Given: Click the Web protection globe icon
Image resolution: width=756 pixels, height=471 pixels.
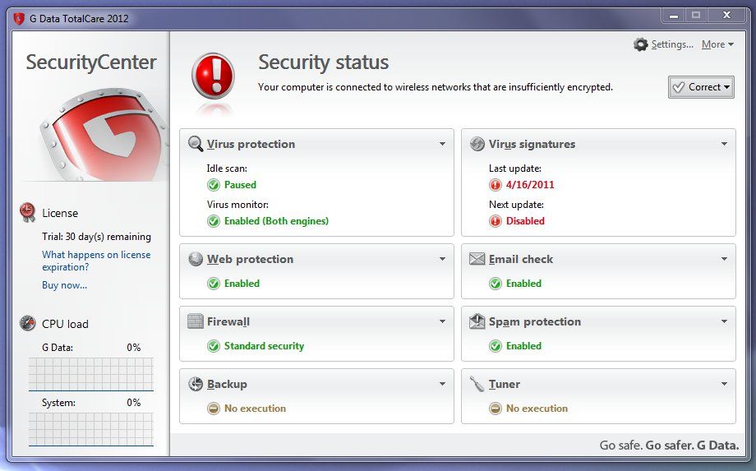Looking at the screenshot, I should tap(196, 259).
